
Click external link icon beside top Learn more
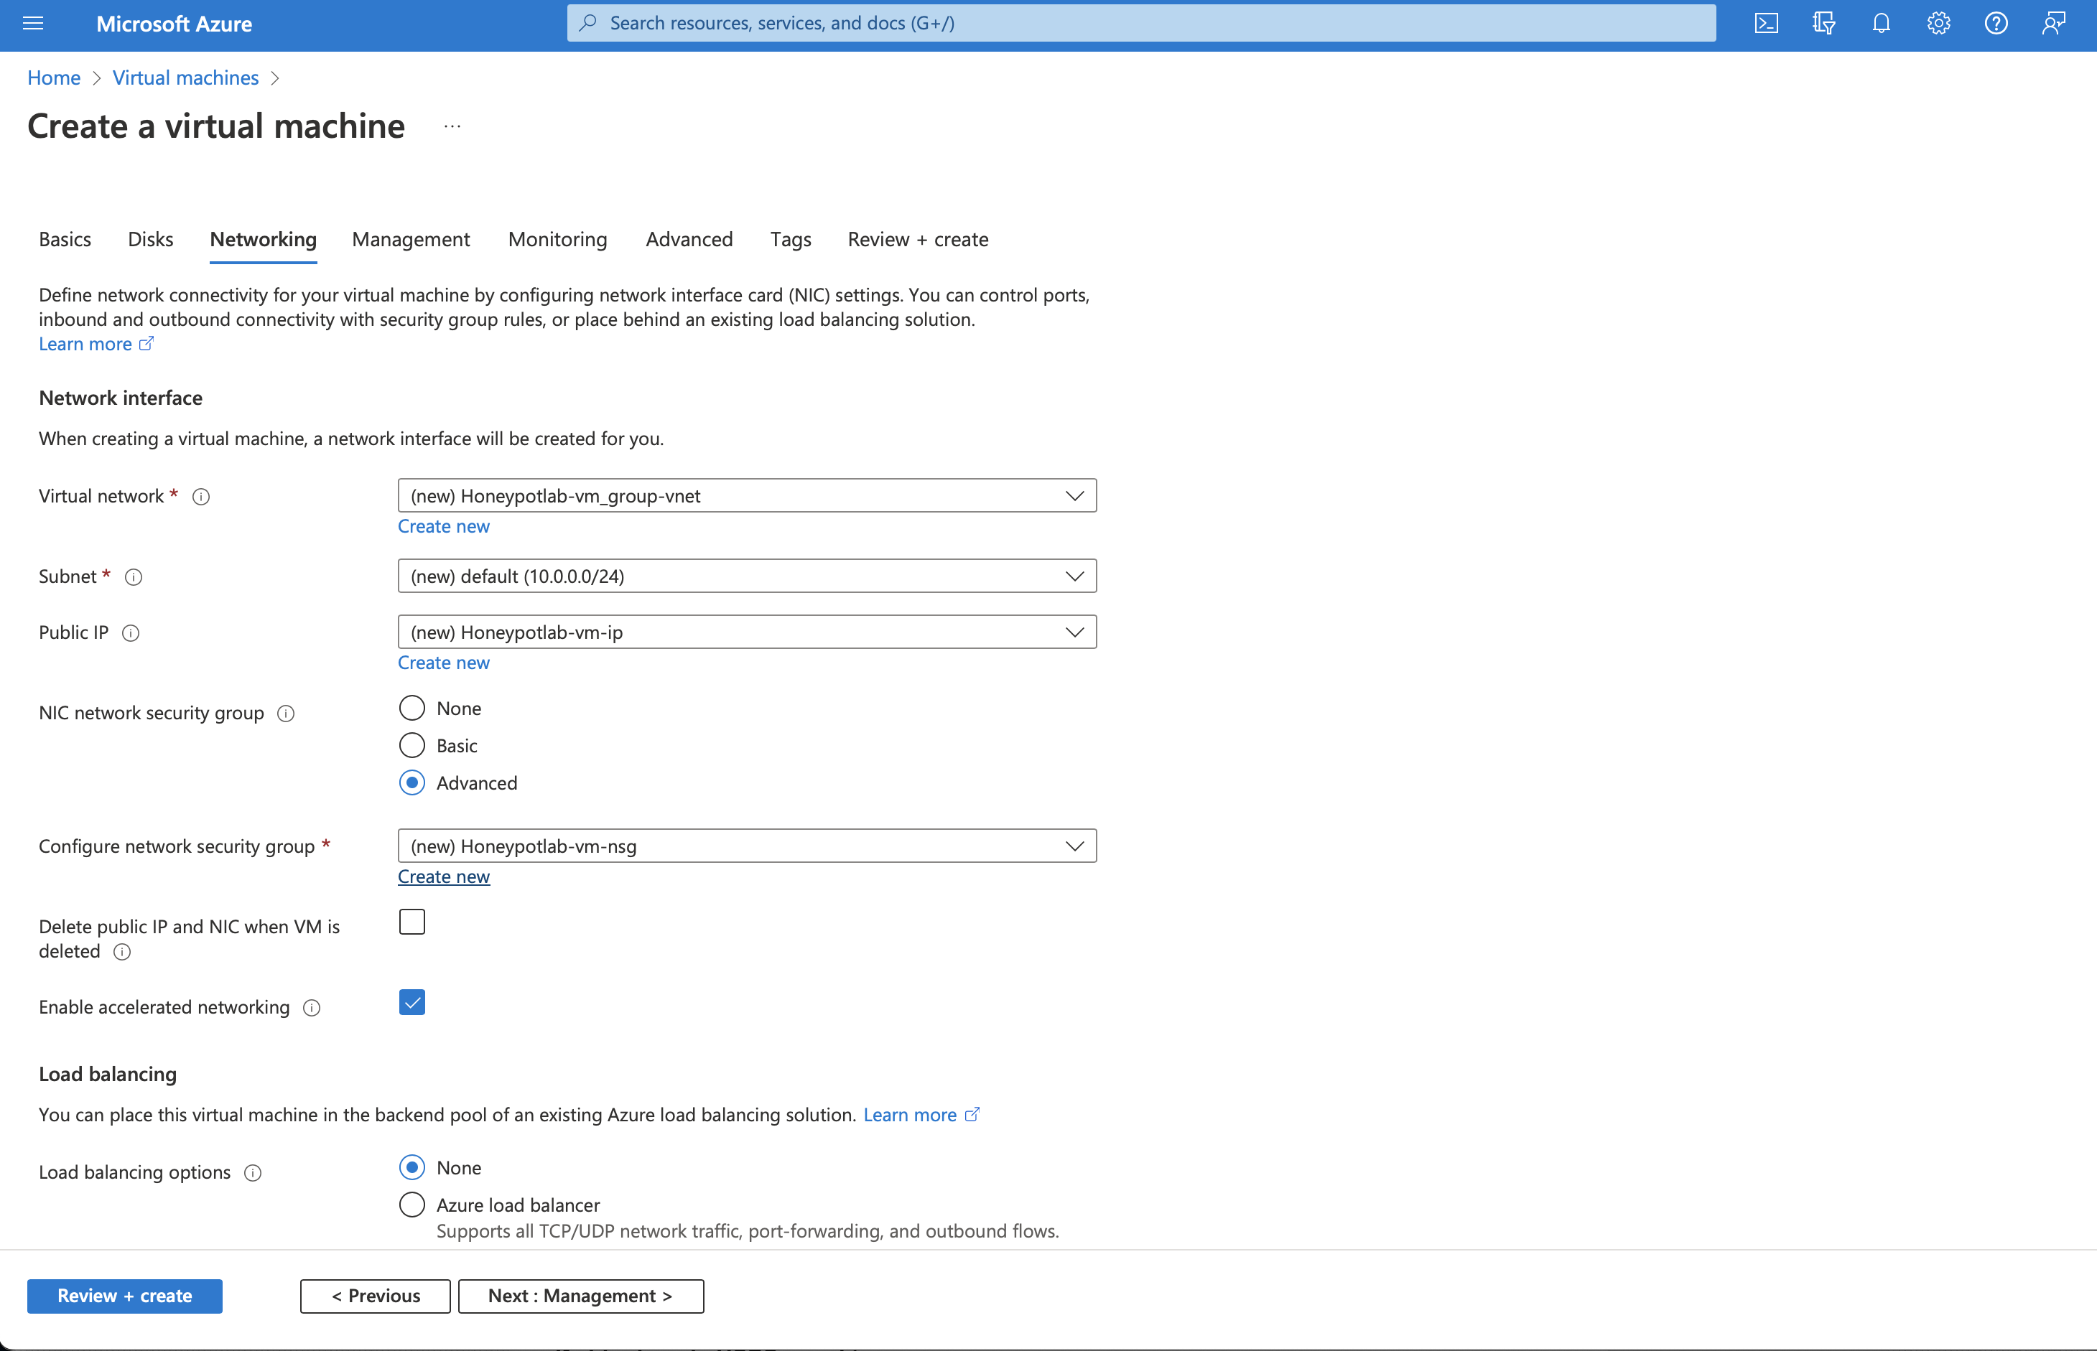pyautogui.click(x=147, y=344)
